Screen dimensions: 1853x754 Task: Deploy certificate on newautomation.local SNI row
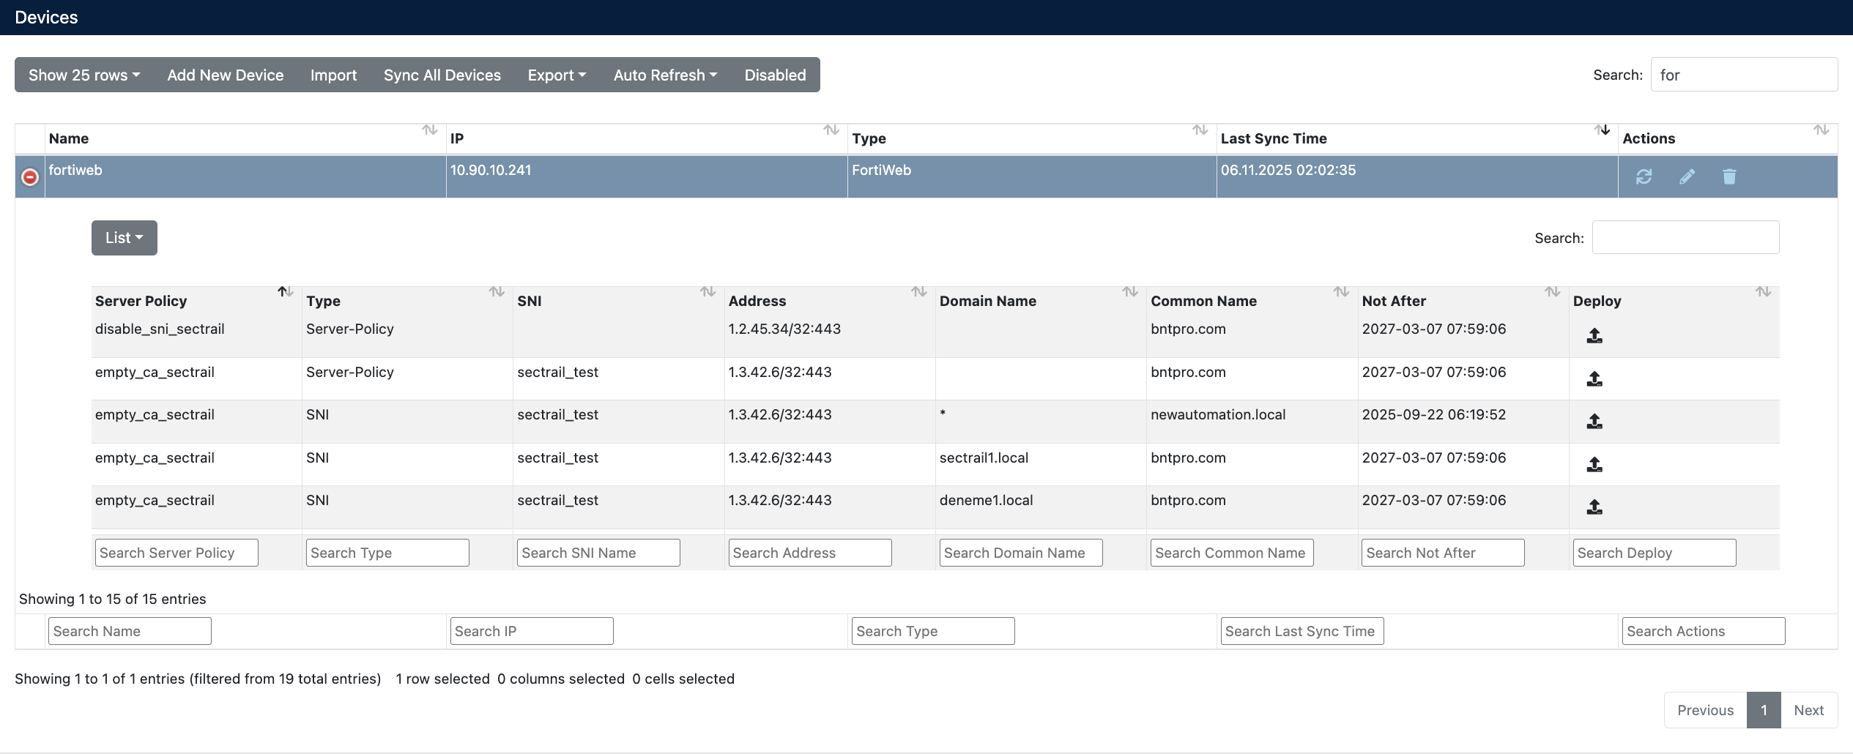pyautogui.click(x=1594, y=421)
